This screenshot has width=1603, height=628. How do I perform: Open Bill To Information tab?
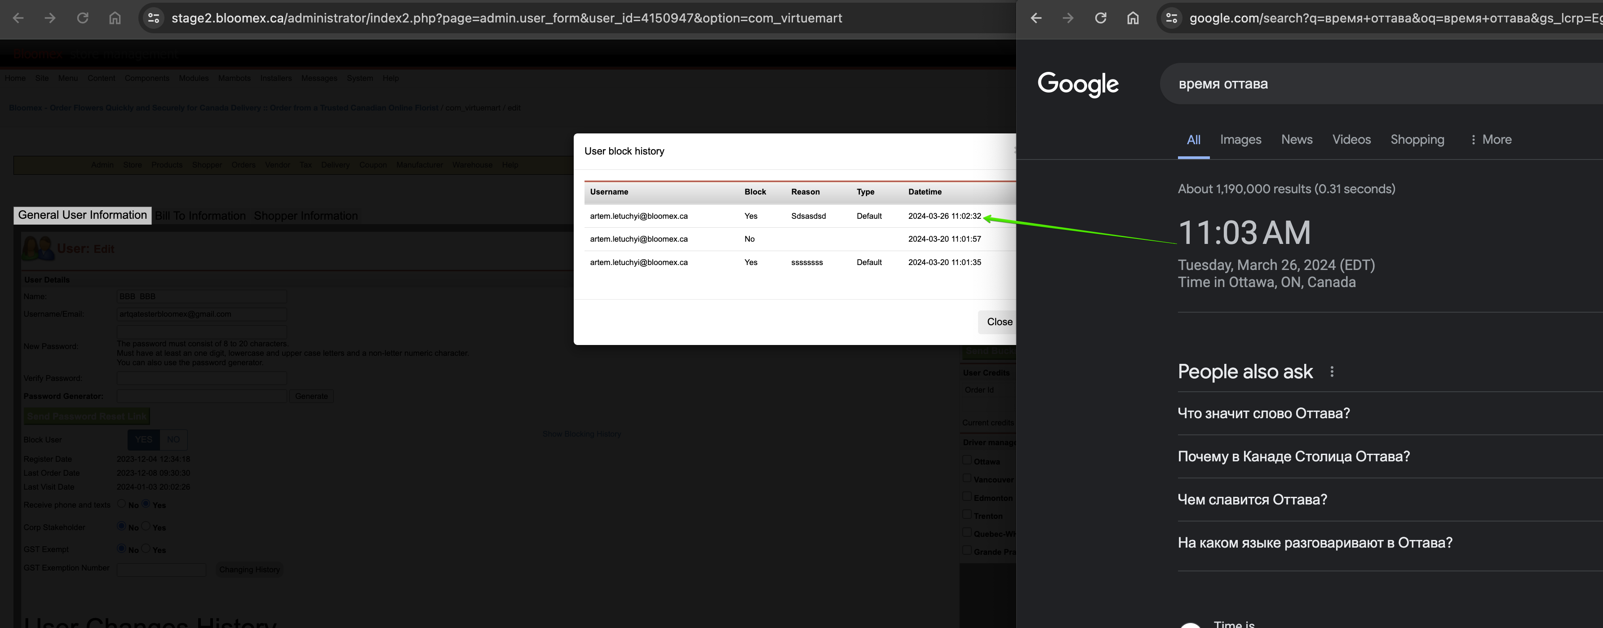coord(200,216)
